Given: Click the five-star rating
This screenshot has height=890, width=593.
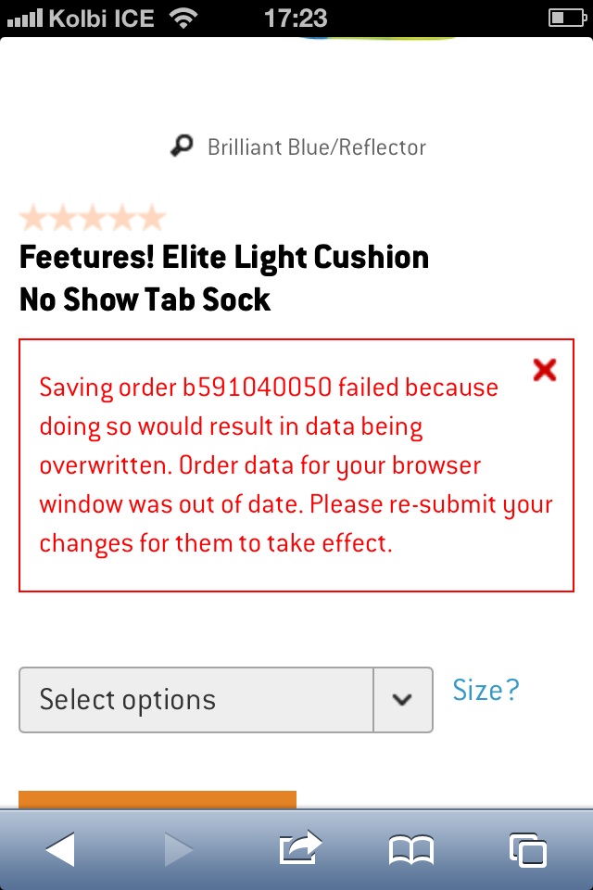Looking at the screenshot, I should pos(92,219).
